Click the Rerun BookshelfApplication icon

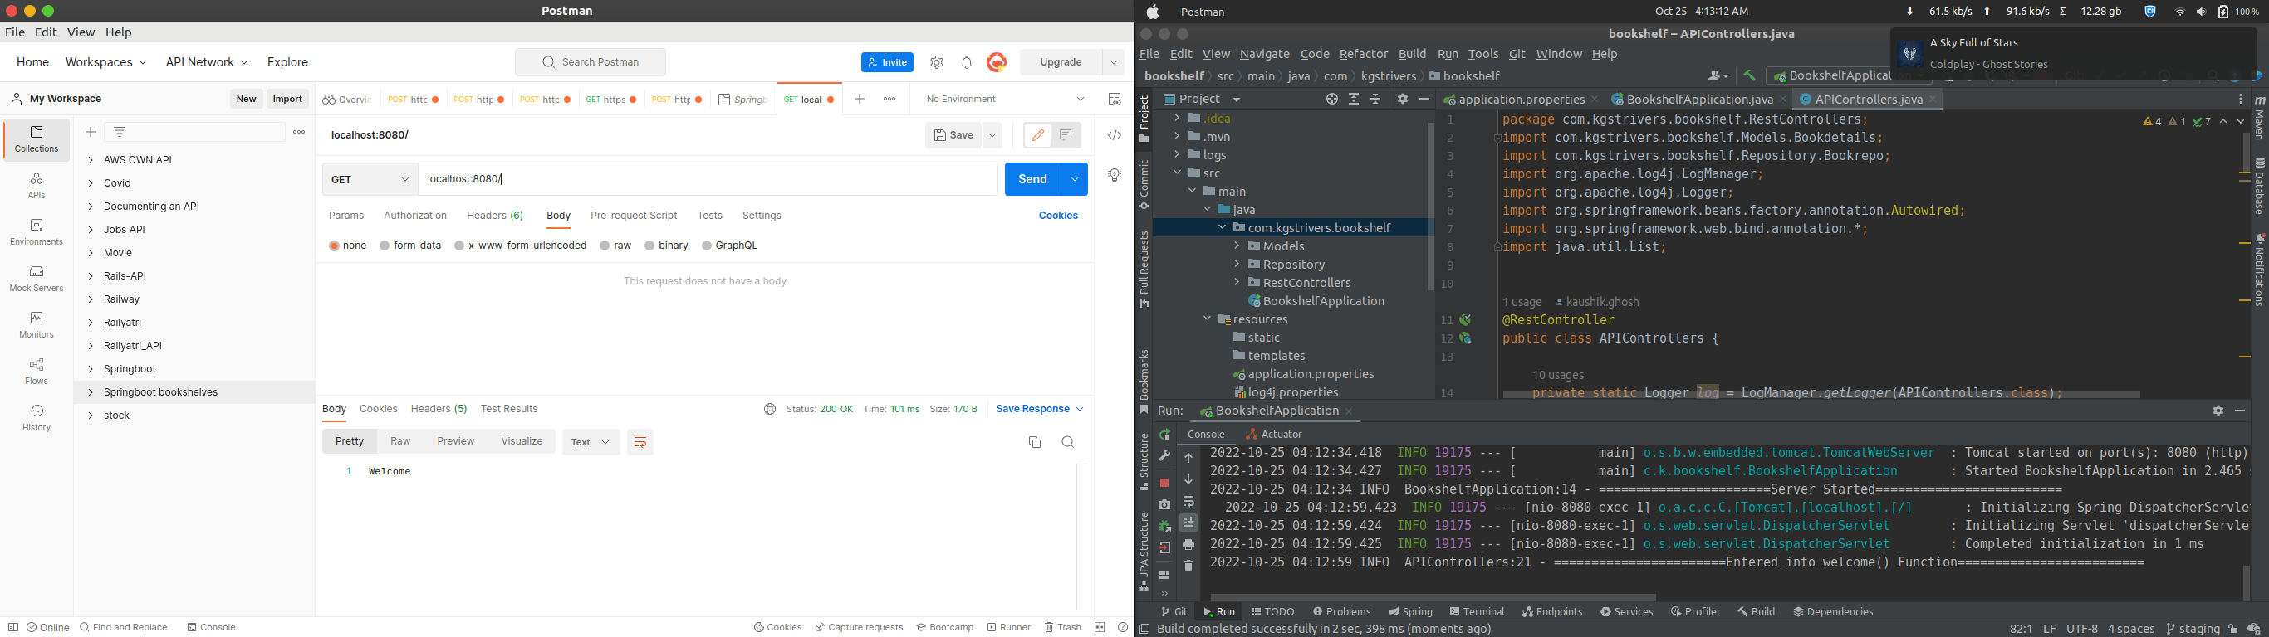point(1164,435)
